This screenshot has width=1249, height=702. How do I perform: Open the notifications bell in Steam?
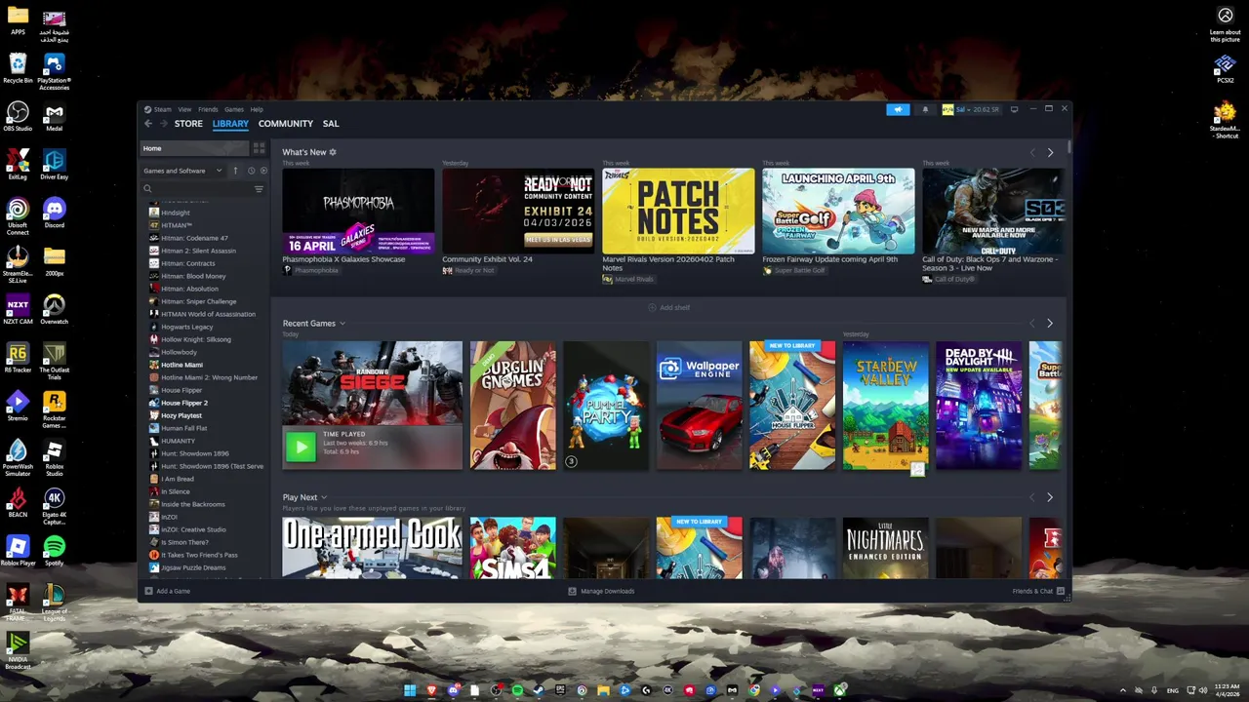[x=925, y=109]
